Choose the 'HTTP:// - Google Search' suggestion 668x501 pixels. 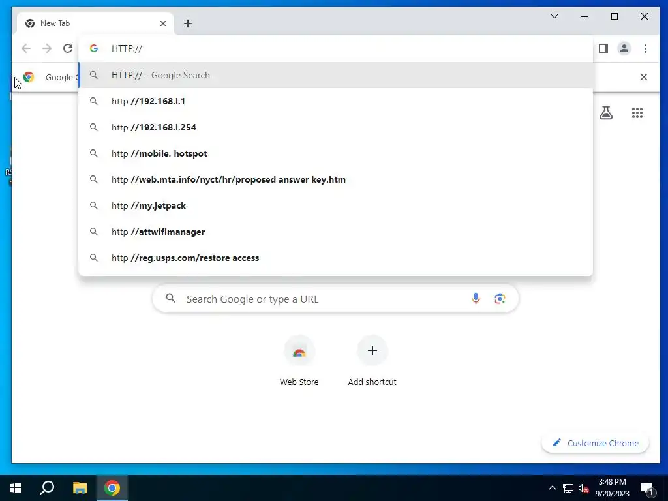click(x=336, y=75)
